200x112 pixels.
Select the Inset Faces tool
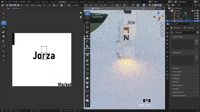point(87,60)
